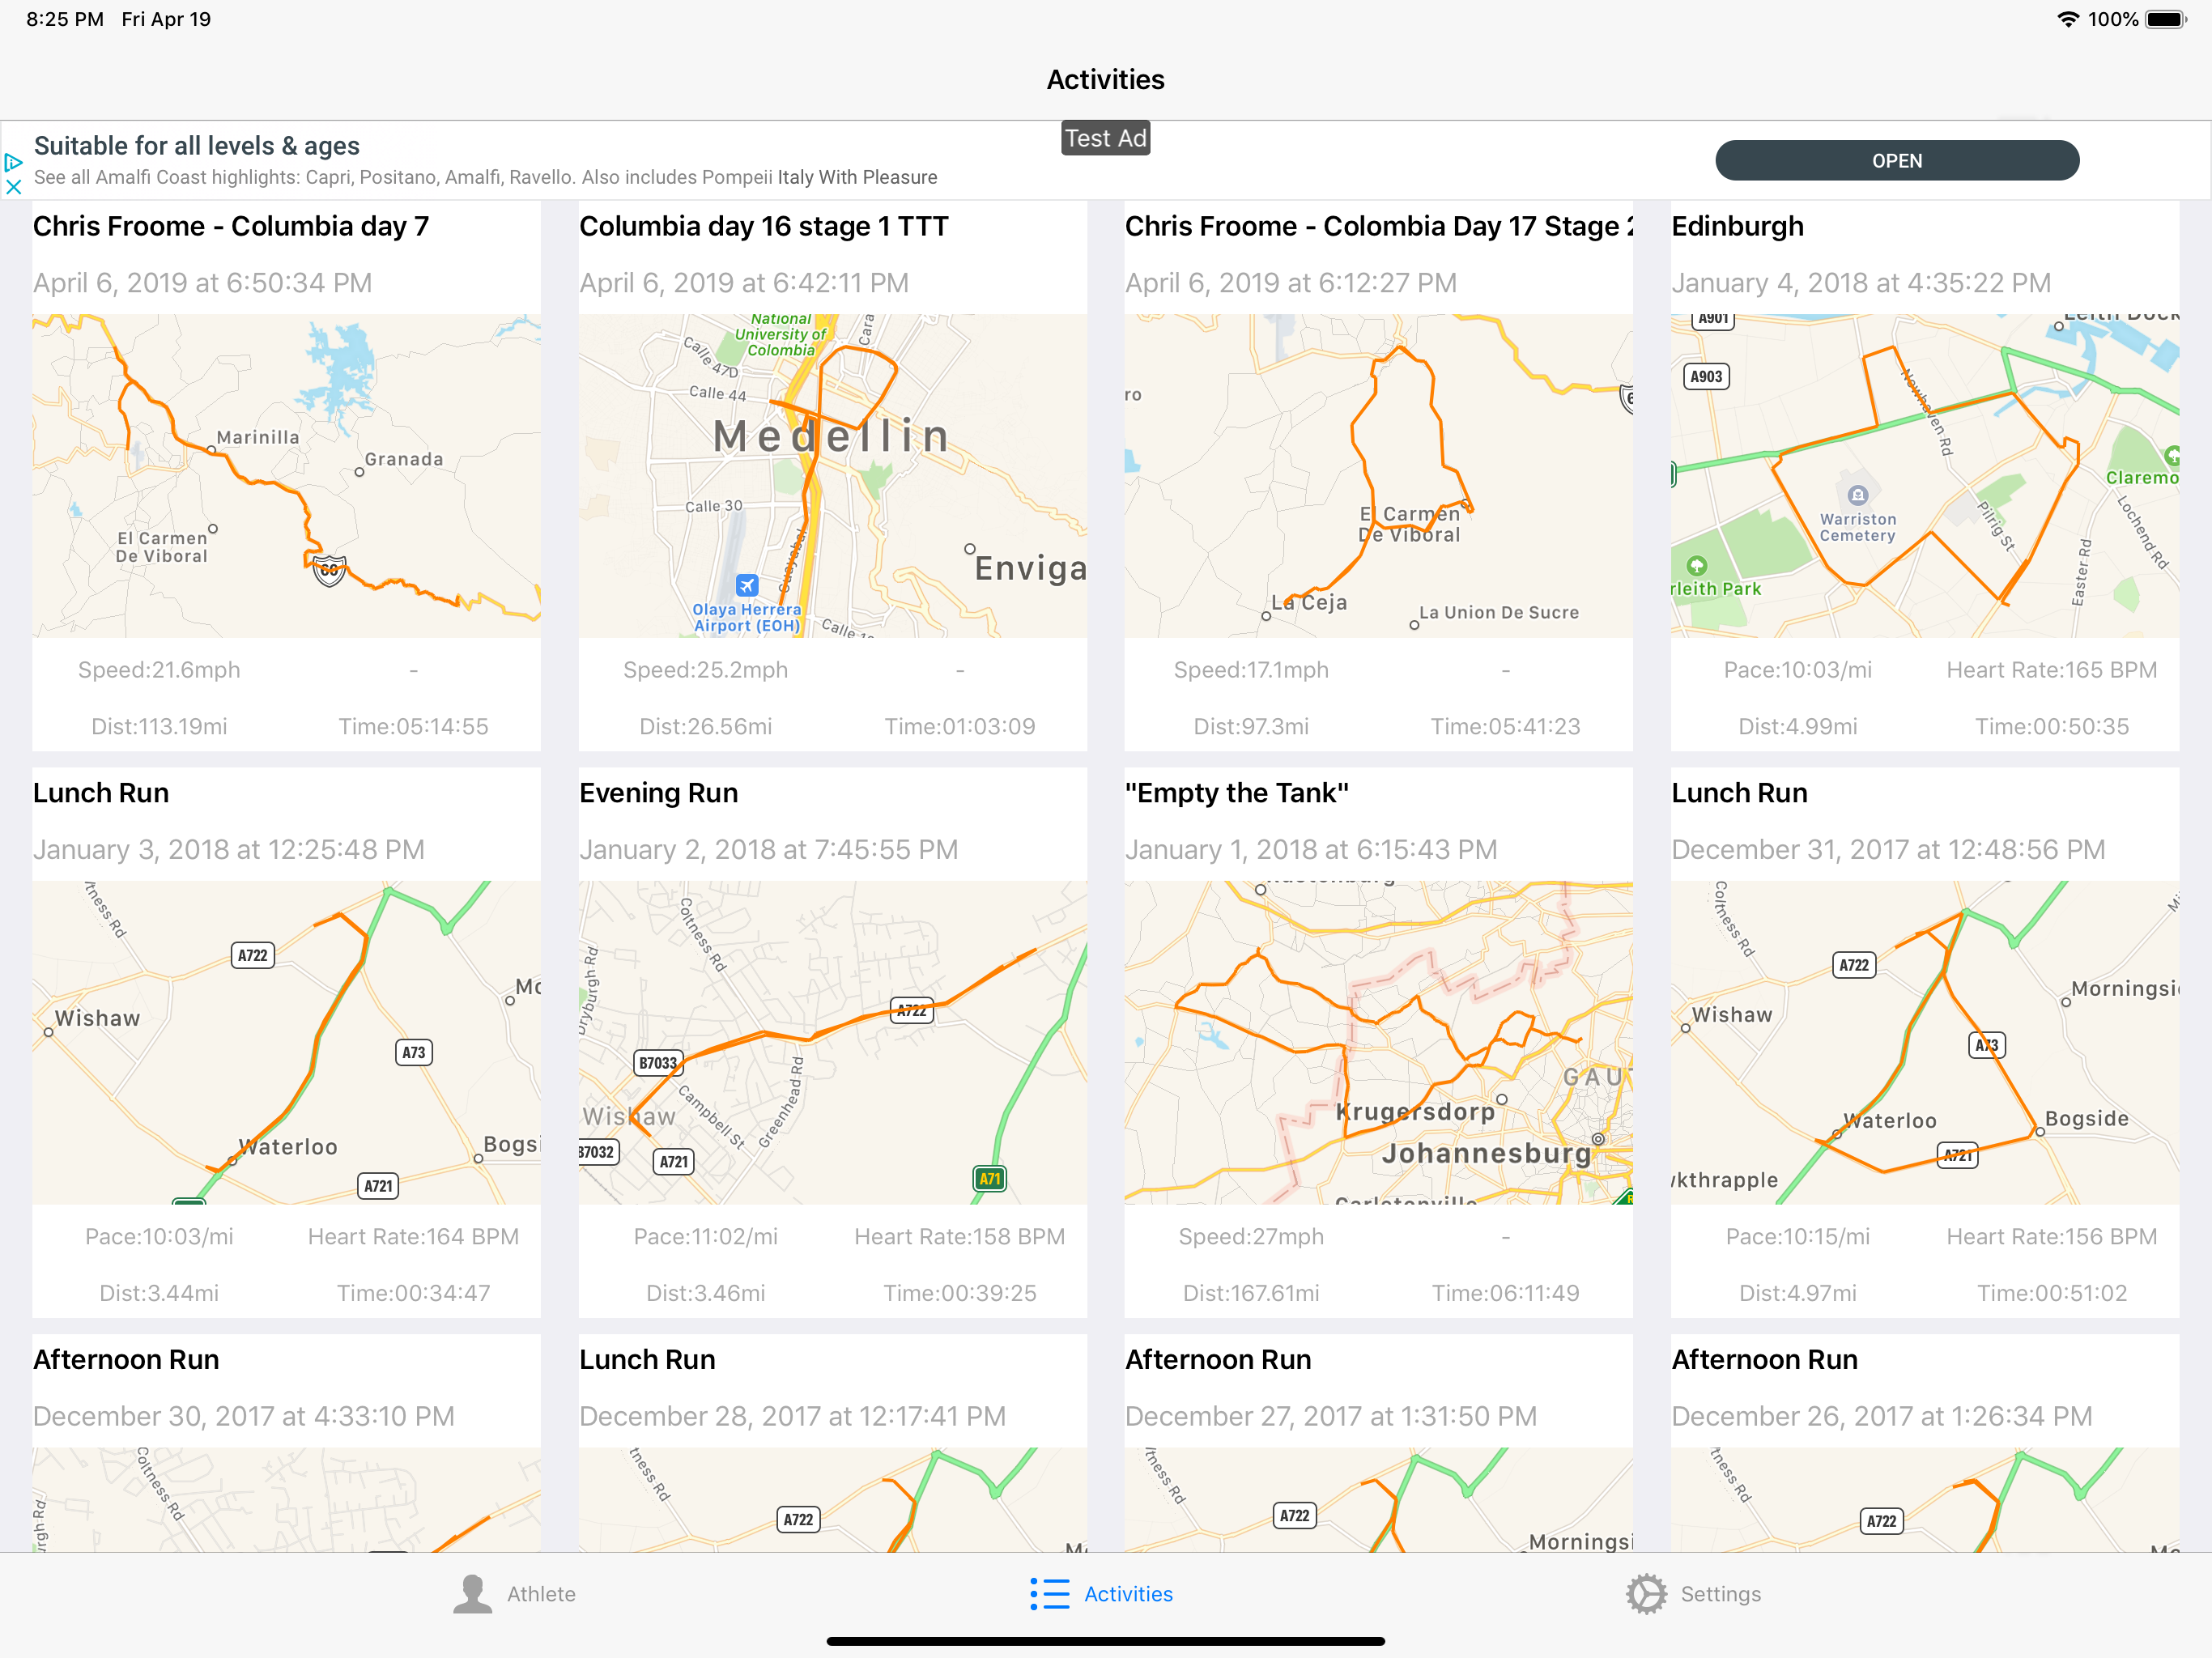Tap the Activities page title
Image resolution: width=2212 pixels, height=1658 pixels.
click(1105, 80)
